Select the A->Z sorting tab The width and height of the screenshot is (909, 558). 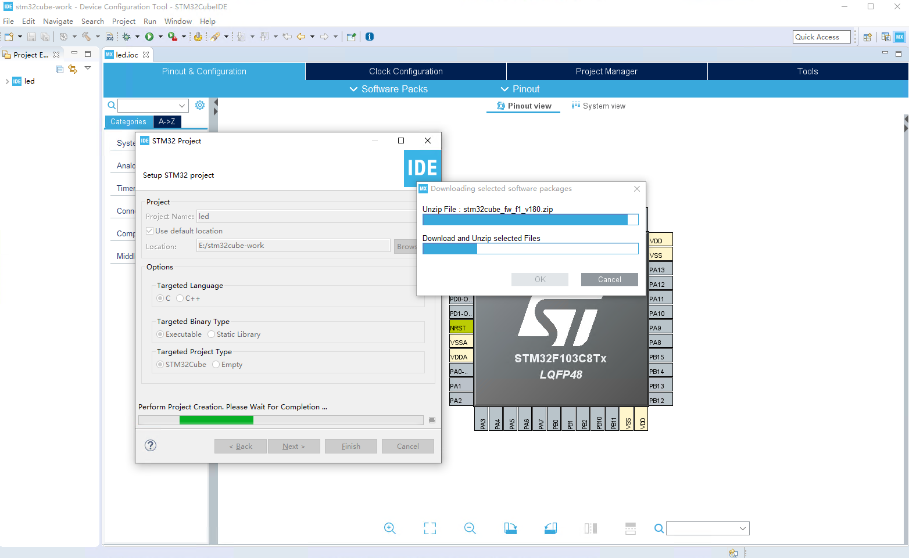[x=167, y=121]
